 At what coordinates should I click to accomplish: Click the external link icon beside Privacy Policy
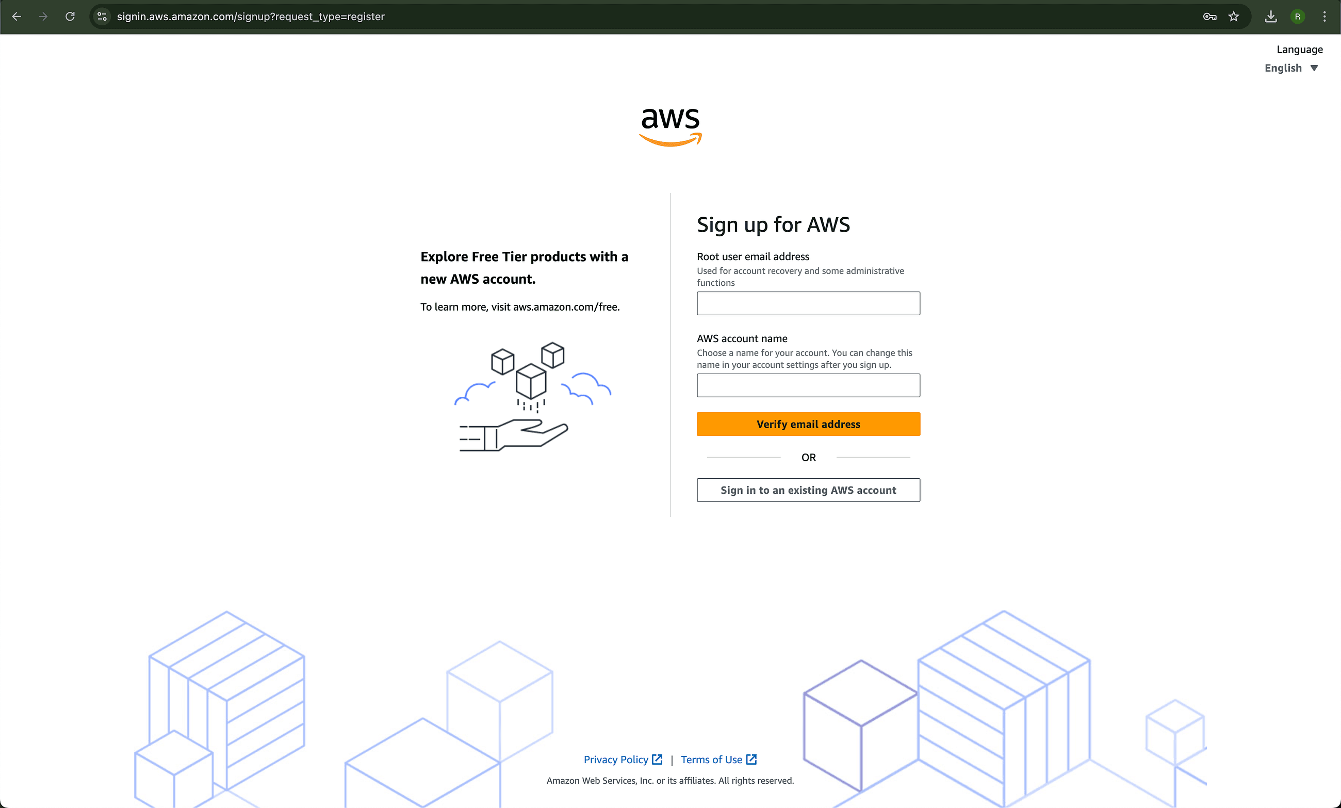click(657, 759)
